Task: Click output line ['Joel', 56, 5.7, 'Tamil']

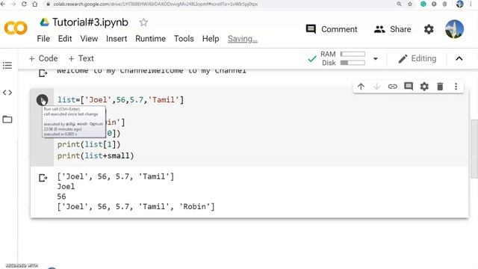Action: 116,176
